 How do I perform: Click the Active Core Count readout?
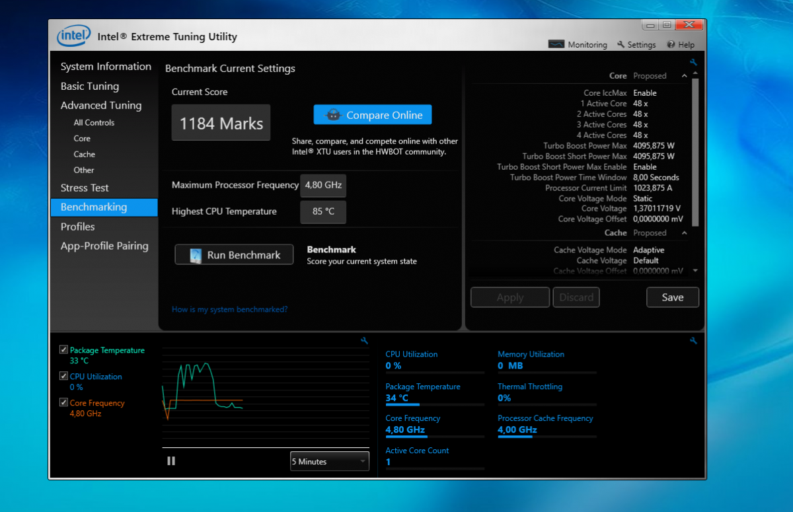click(435, 457)
